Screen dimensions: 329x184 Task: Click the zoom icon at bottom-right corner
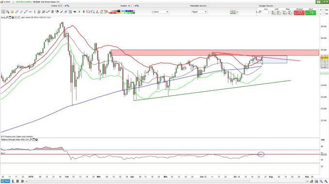(x=326, y=181)
